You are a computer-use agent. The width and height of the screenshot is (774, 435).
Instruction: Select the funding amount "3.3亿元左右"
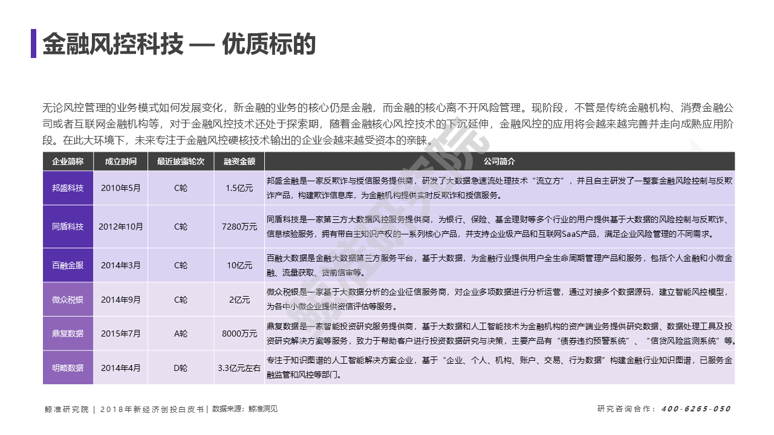[239, 367]
